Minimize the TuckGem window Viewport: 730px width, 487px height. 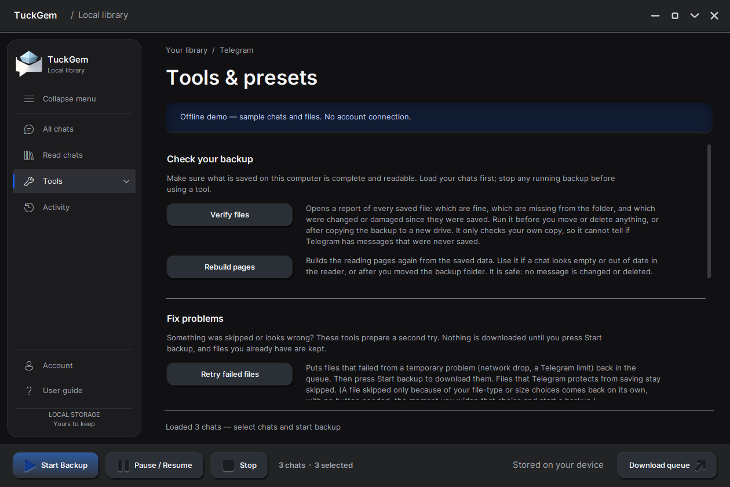[655, 16]
